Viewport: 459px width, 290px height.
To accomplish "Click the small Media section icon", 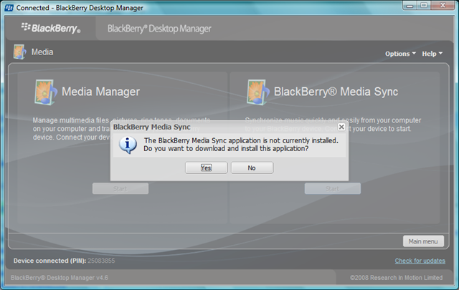I will [19, 52].
